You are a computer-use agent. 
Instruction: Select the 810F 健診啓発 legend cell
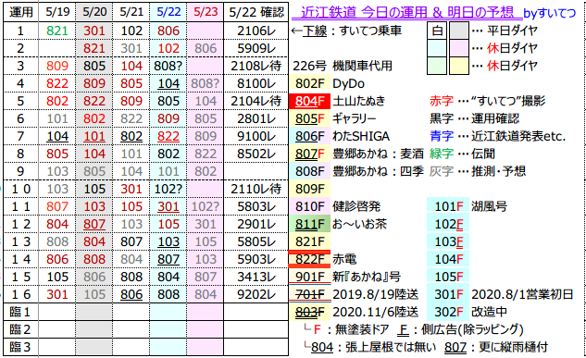pyautogui.click(x=309, y=206)
